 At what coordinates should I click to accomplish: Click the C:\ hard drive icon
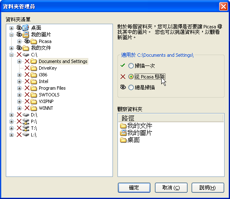(x=26, y=55)
